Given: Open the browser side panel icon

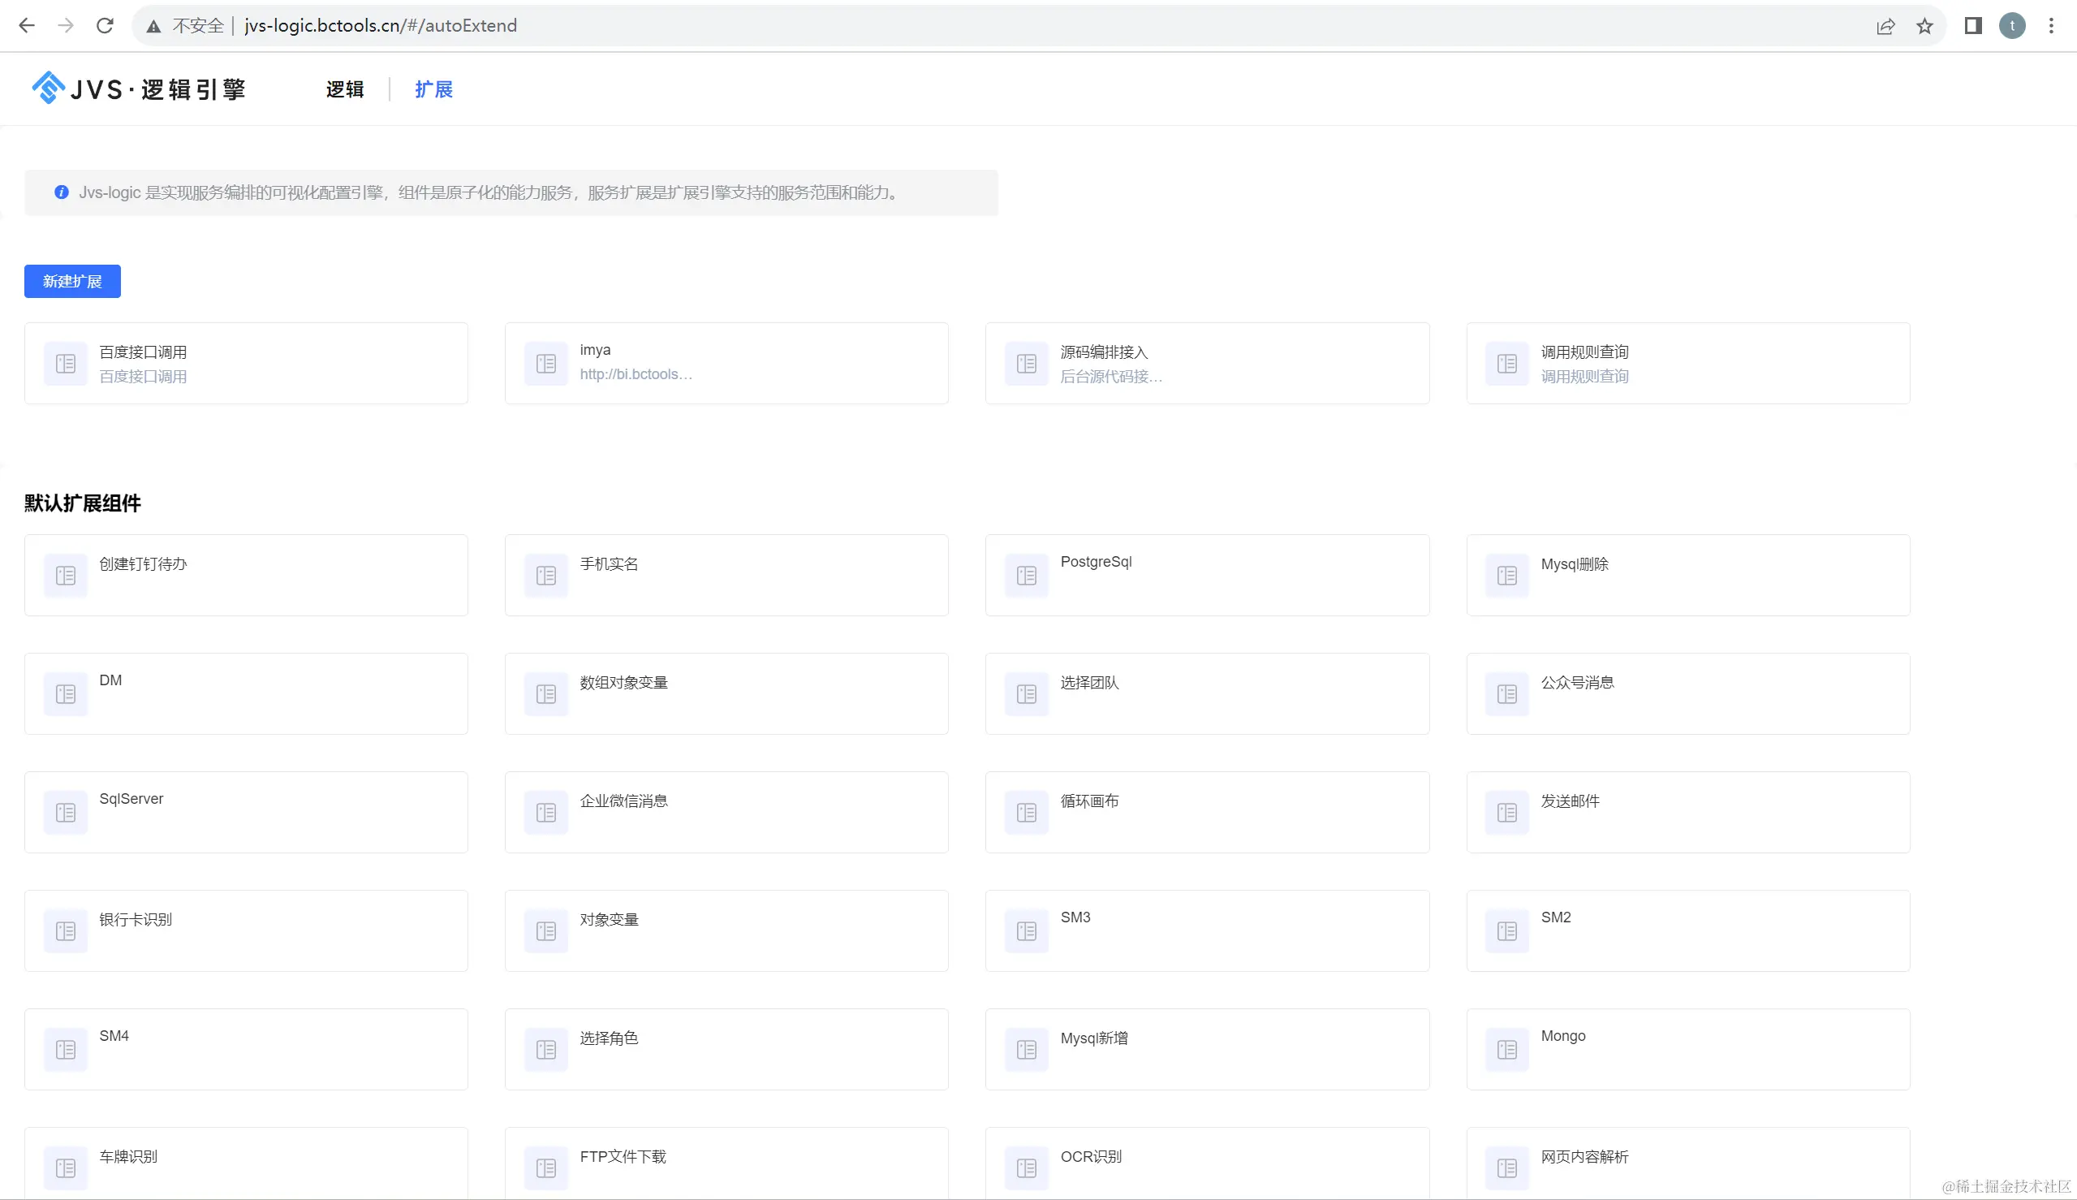Looking at the screenshot, I should pos(1972,26).
